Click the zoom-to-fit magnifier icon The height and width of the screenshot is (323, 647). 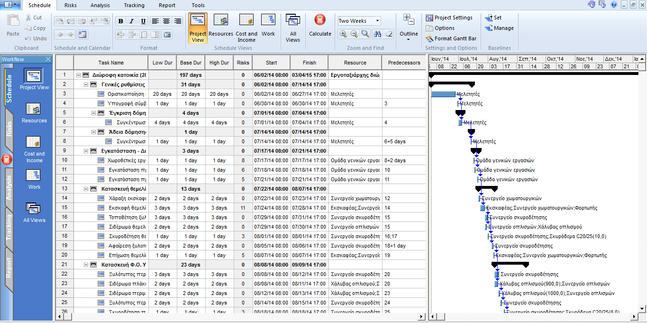coord(365,34)
